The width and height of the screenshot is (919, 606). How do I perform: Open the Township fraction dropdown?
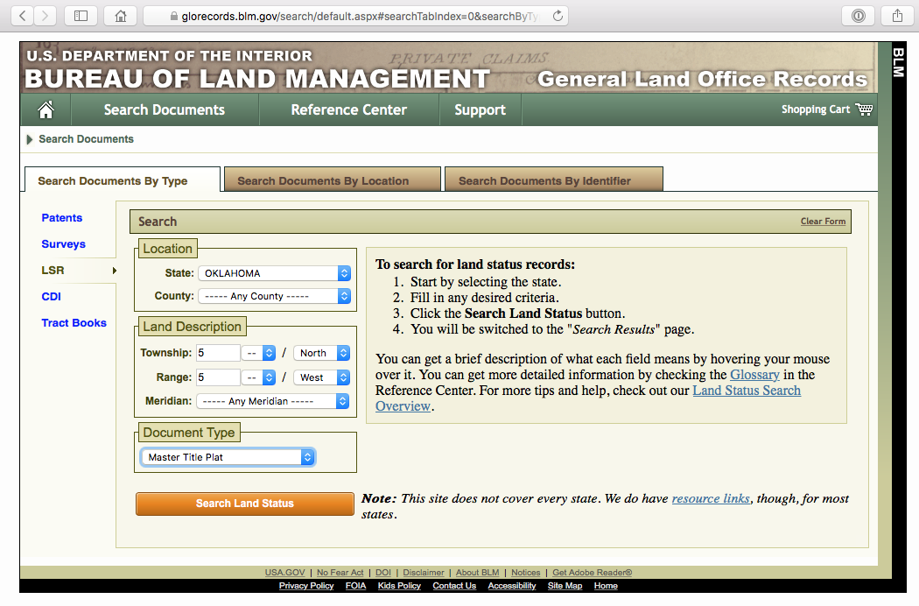[260, 353]
